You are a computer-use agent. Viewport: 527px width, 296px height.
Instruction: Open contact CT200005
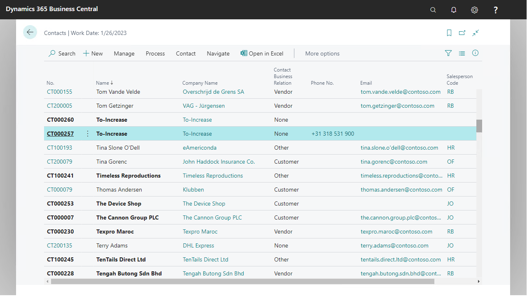tap(59, 106)
